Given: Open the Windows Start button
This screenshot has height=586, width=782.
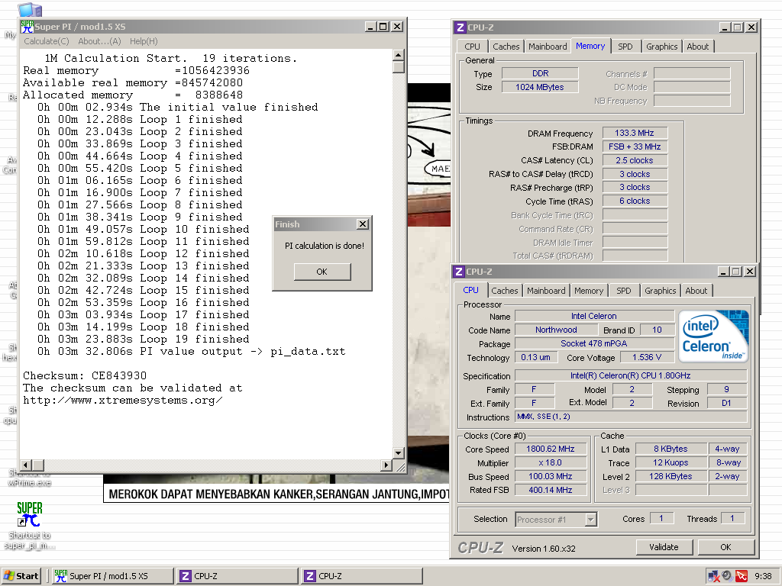Looking at the screenshot, I should click(21, 576).
